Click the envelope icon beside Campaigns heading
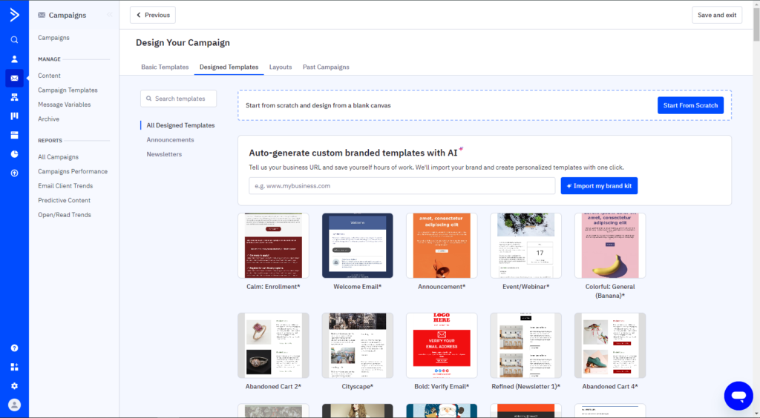The image size is (760, 418). coord(42,15)
